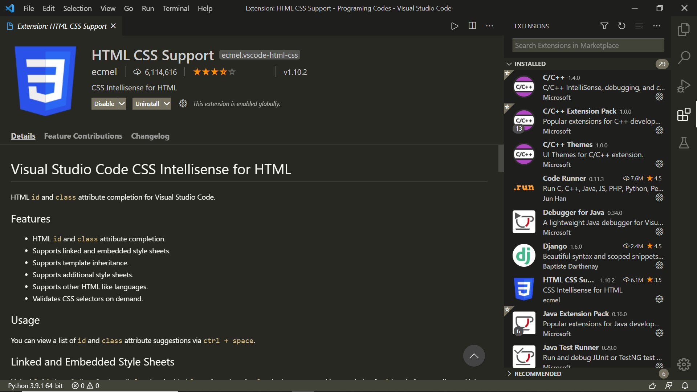
Task: Open gear menu for HTML CSS Support row
Action: [659, 299]
